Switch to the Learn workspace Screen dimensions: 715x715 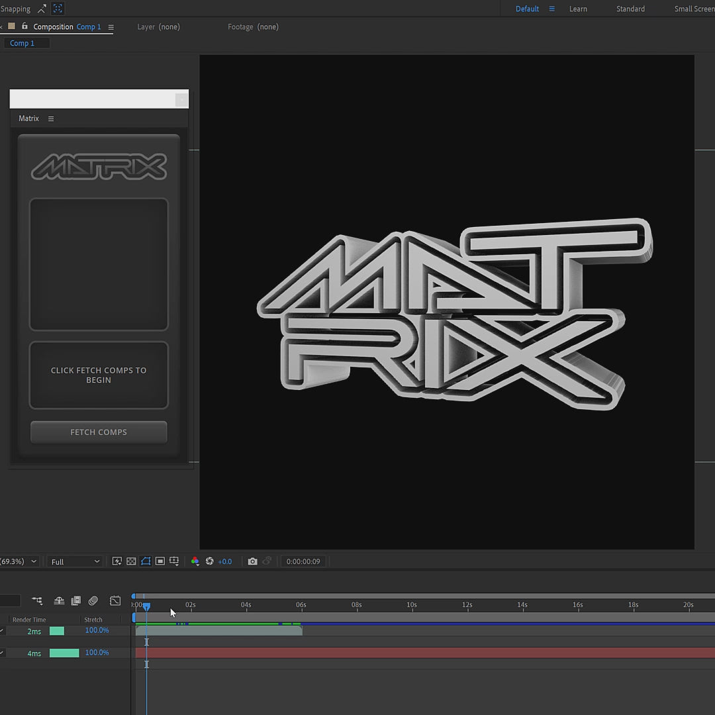[578, 9]
